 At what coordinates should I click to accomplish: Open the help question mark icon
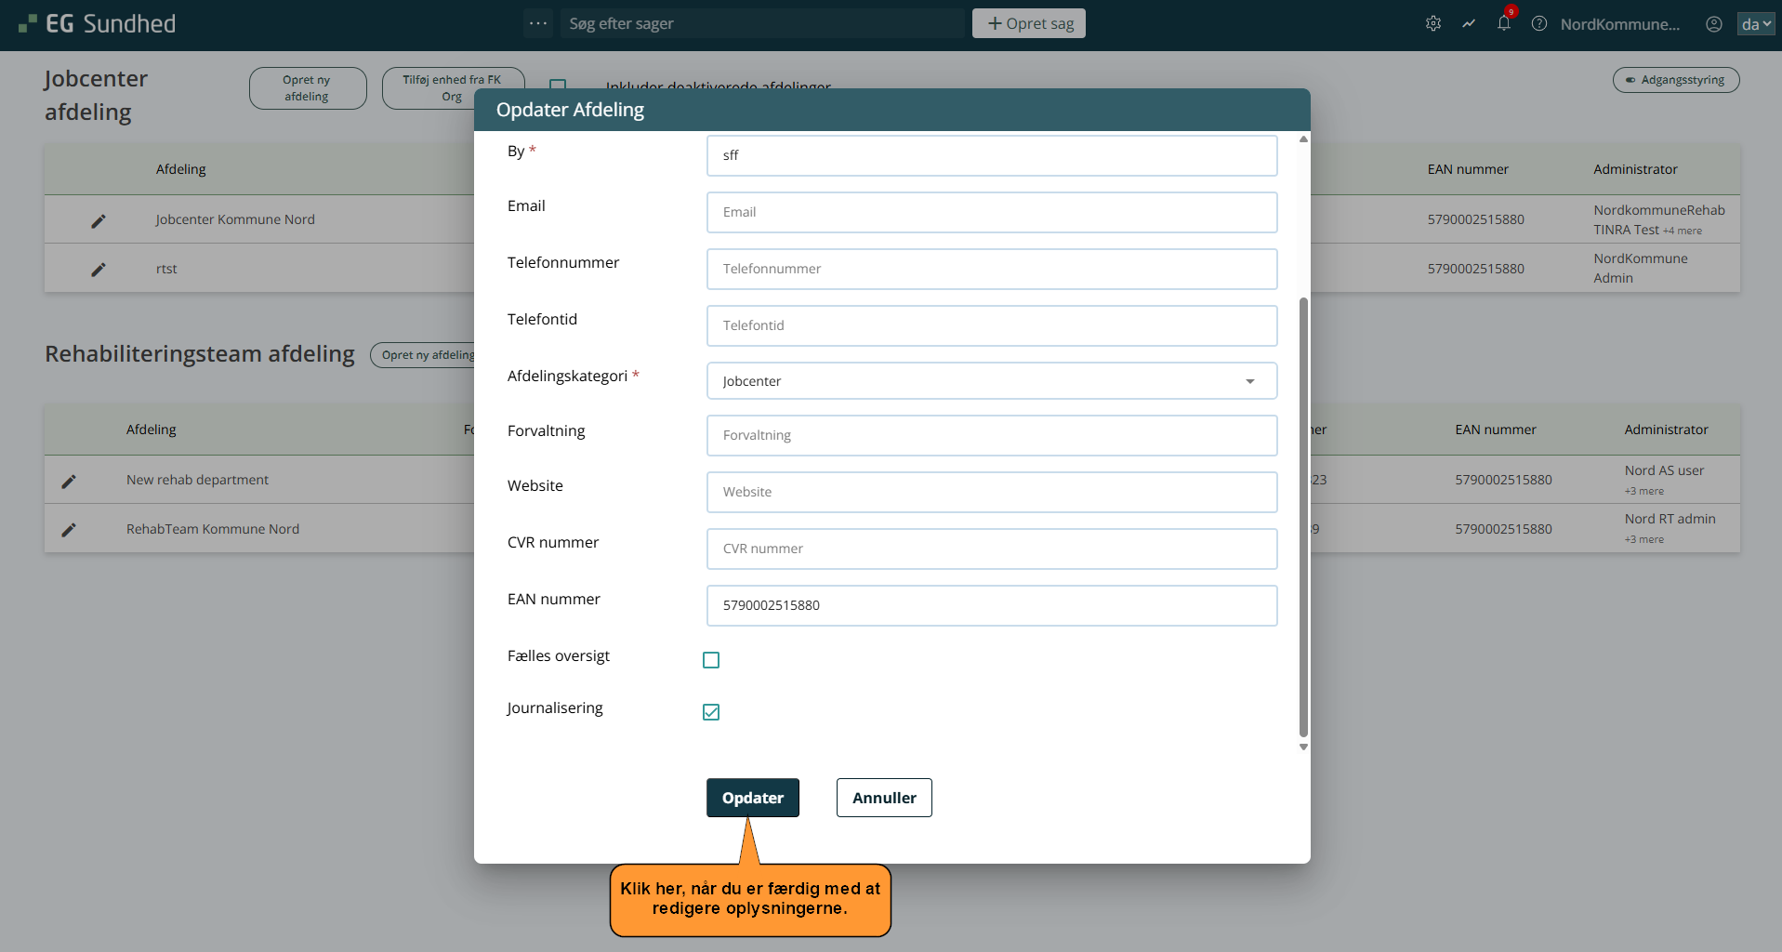click(1538, 24)
